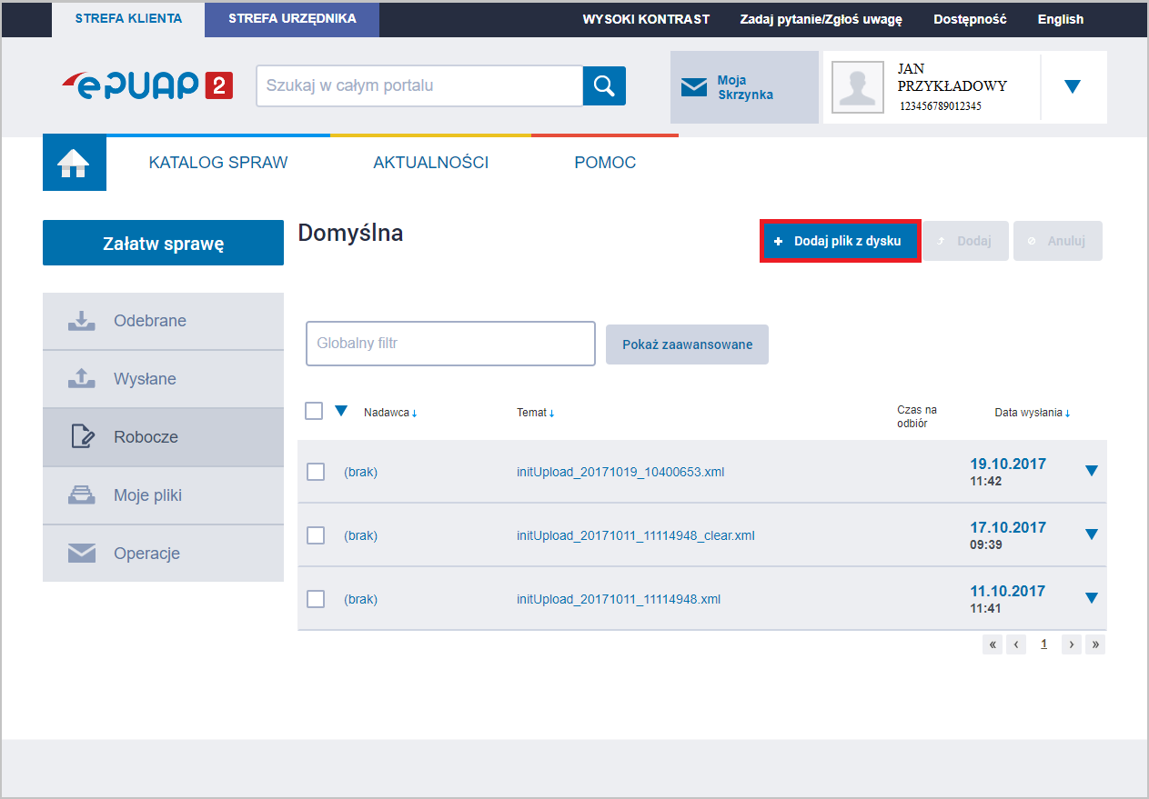Toggle the select-all checkbox in table header
Screen dimensions: 1149x799
(x=314, y=411)
